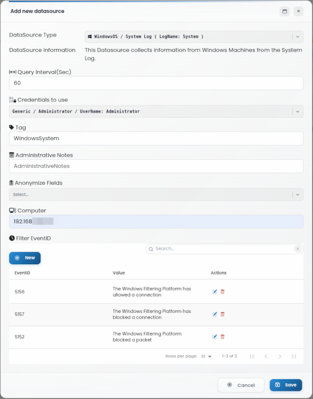This screenshot has height=399, width=313.
Task: Click 'blocked a connection' value text
Action: [137, 317]
